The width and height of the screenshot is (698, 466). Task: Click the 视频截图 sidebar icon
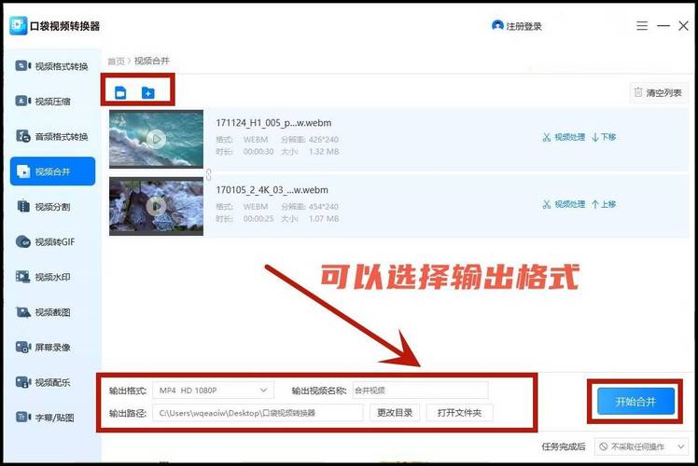pyautogui.click(x=22, y=311)
